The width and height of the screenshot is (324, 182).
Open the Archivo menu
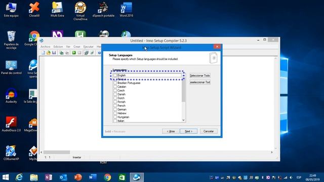pos(45,47)
